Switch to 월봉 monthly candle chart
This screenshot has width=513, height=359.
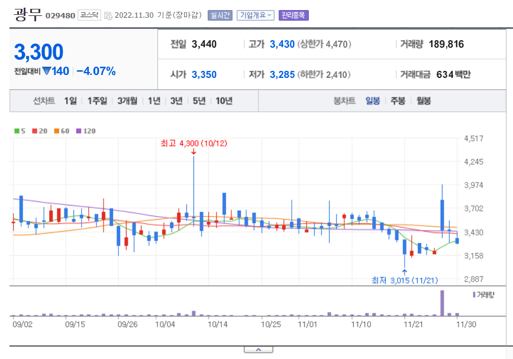pyautogui.click(x=423, y=101)
